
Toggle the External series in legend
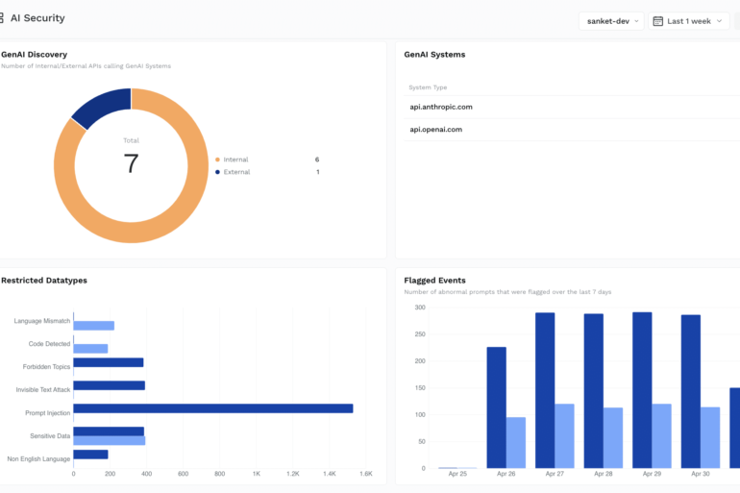pos(236,172)
